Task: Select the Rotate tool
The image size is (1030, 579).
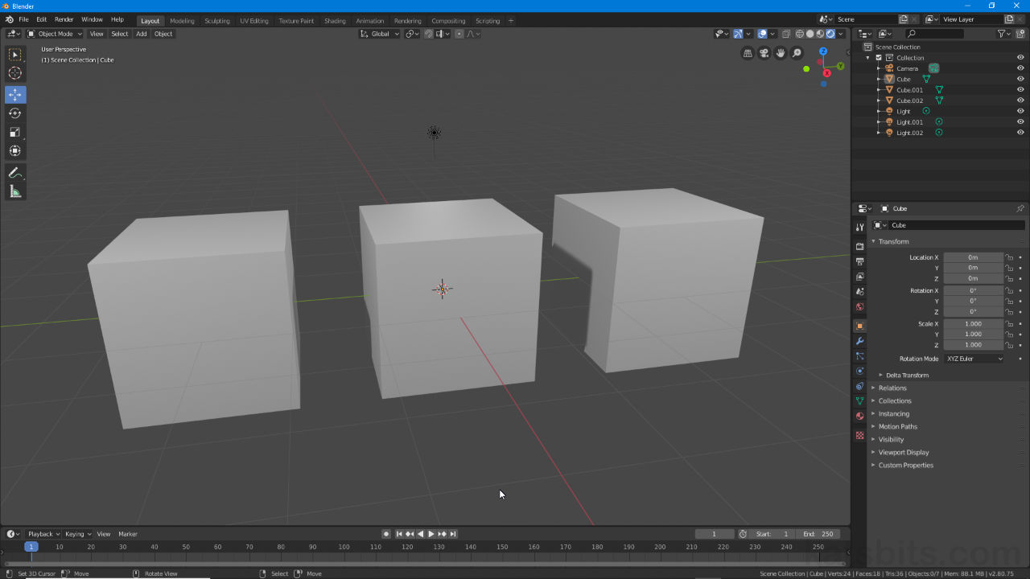Action: click(x=15, y=113)
